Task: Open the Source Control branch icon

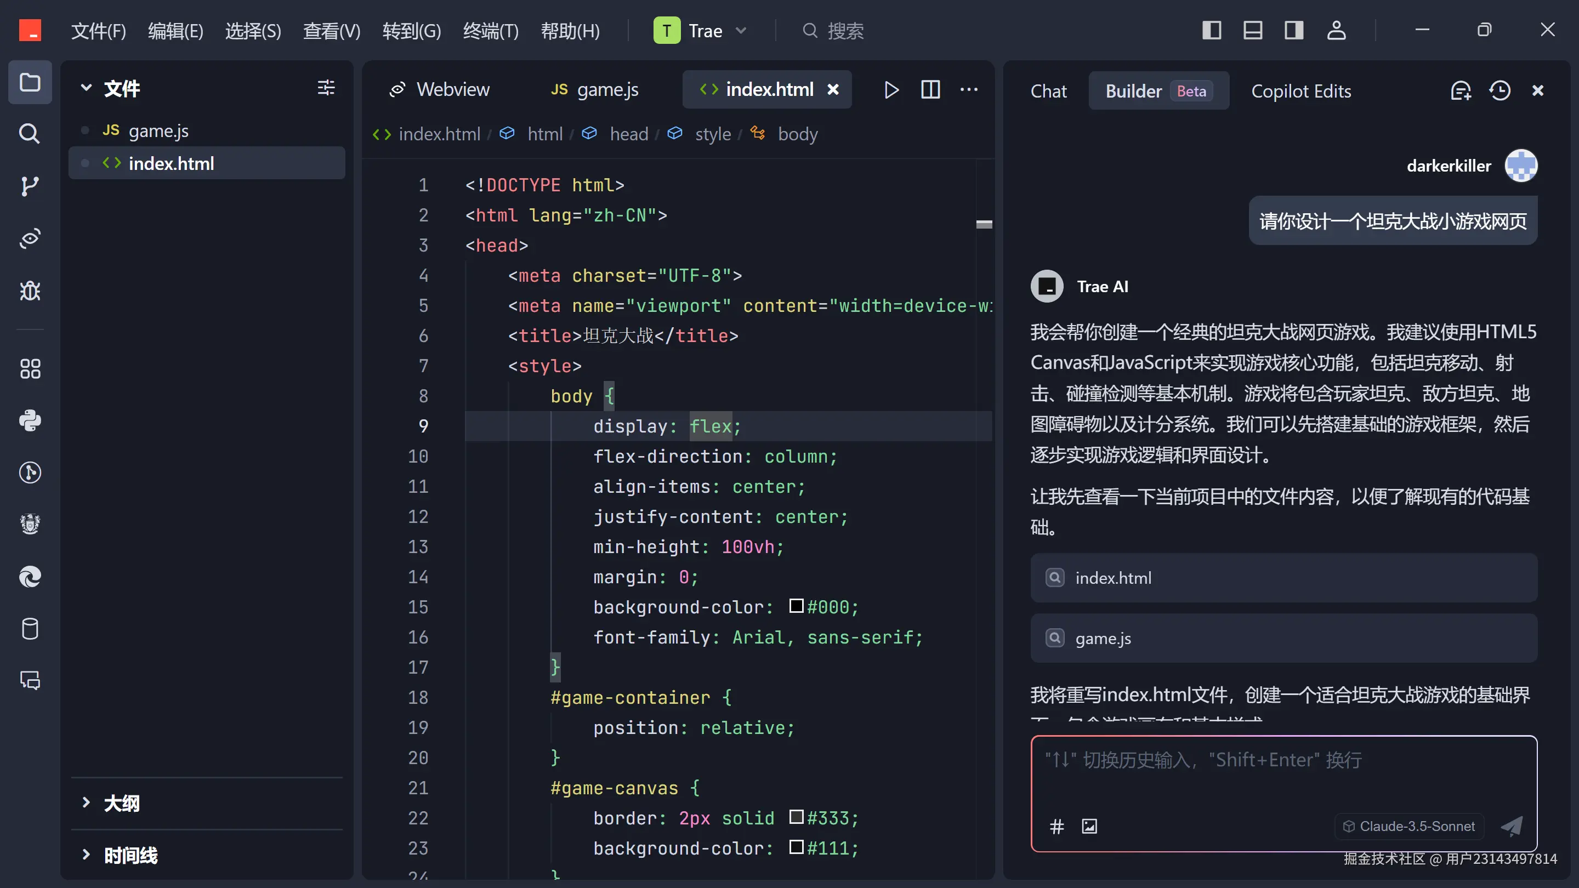Action: (30, 186)
